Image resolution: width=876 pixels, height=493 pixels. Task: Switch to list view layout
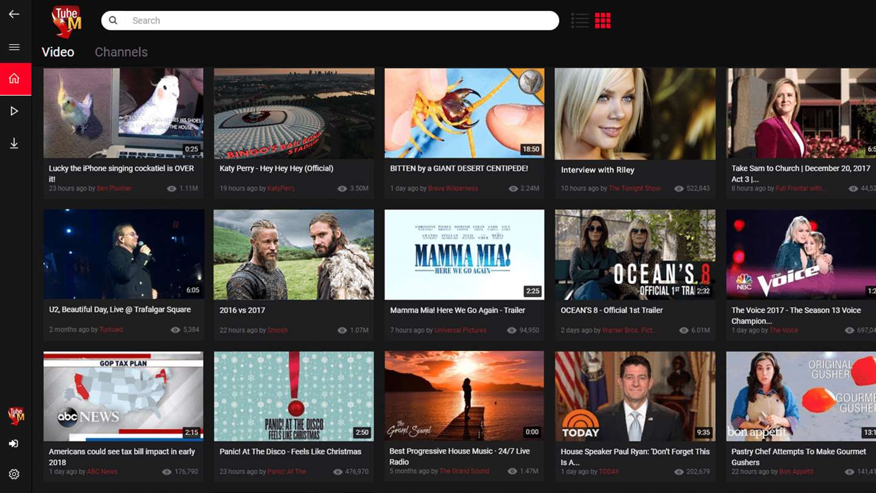point(580,20)
